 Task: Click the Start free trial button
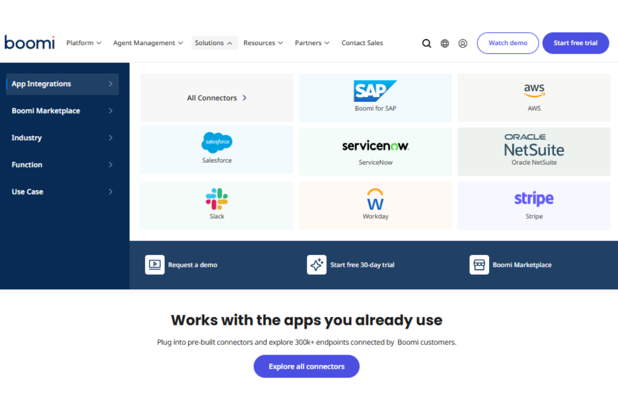(x=575, y=43)
